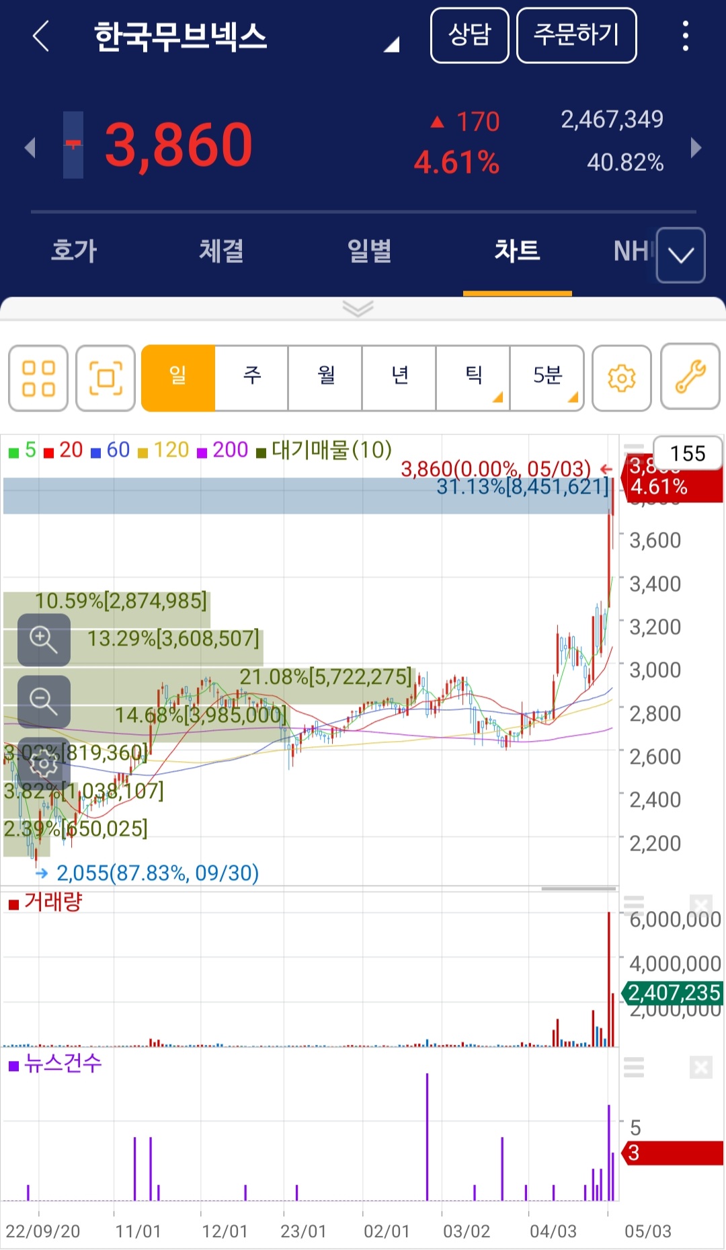Open the 거래량 panel hamburger menu

(634, 905)
